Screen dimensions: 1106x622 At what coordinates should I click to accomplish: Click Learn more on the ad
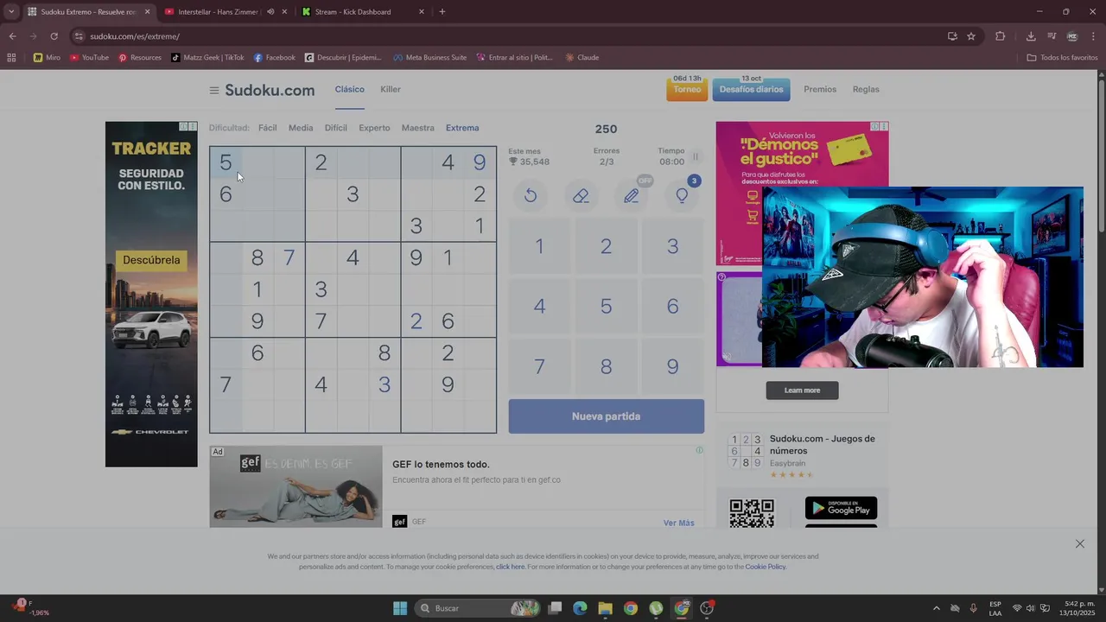point(802,390)
